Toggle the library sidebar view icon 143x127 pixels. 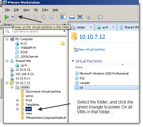pyautogui.click(x=64, y=17)
